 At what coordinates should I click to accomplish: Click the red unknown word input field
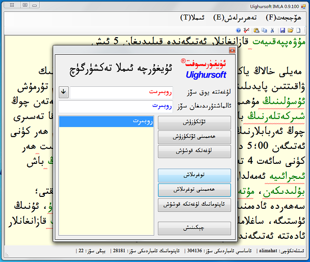pos(121,93)
